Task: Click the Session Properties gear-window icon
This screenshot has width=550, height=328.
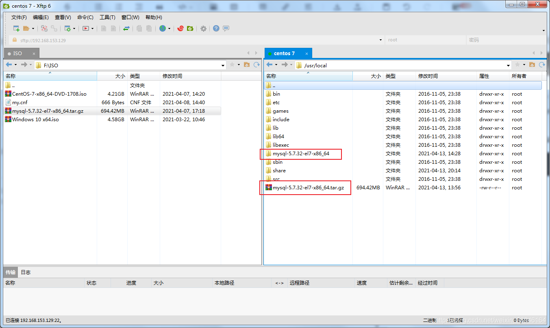Action: coord(67,28)
